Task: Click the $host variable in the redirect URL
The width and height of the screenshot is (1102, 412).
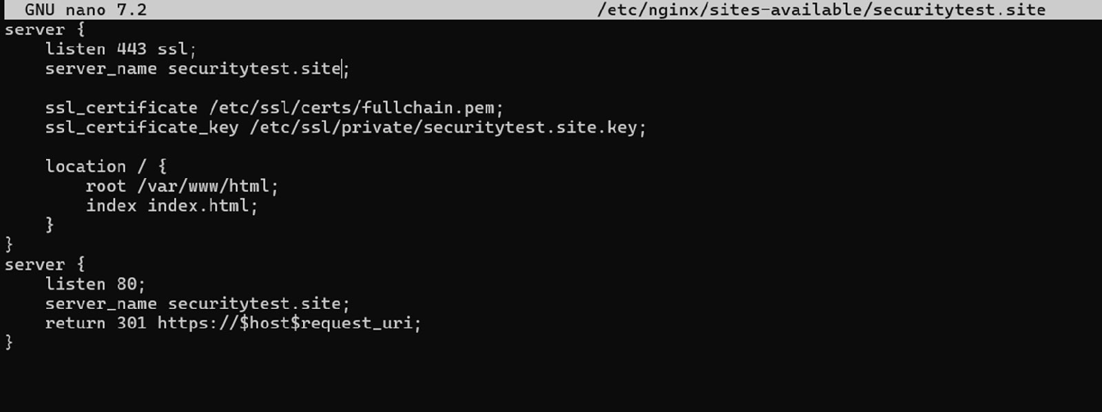Action: point(264,323)
